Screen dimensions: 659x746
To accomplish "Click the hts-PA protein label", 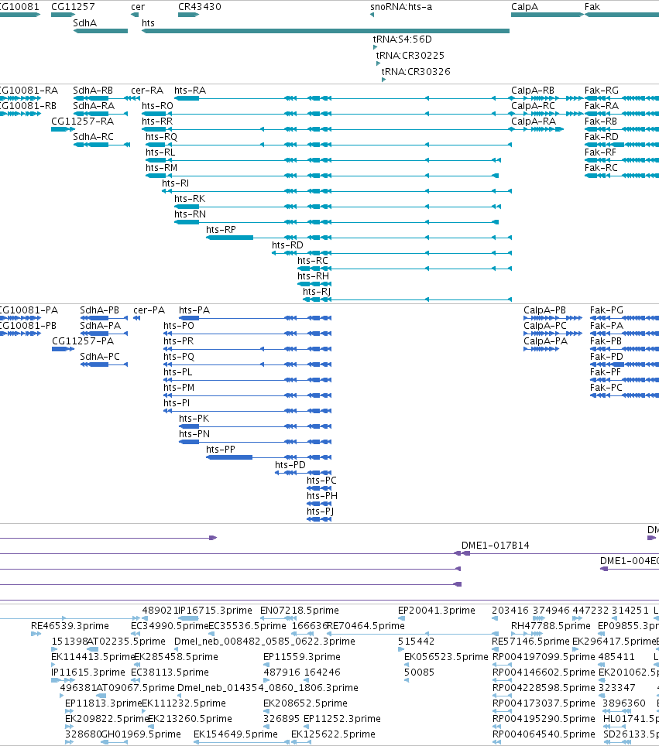I will (x=194, y=310).
